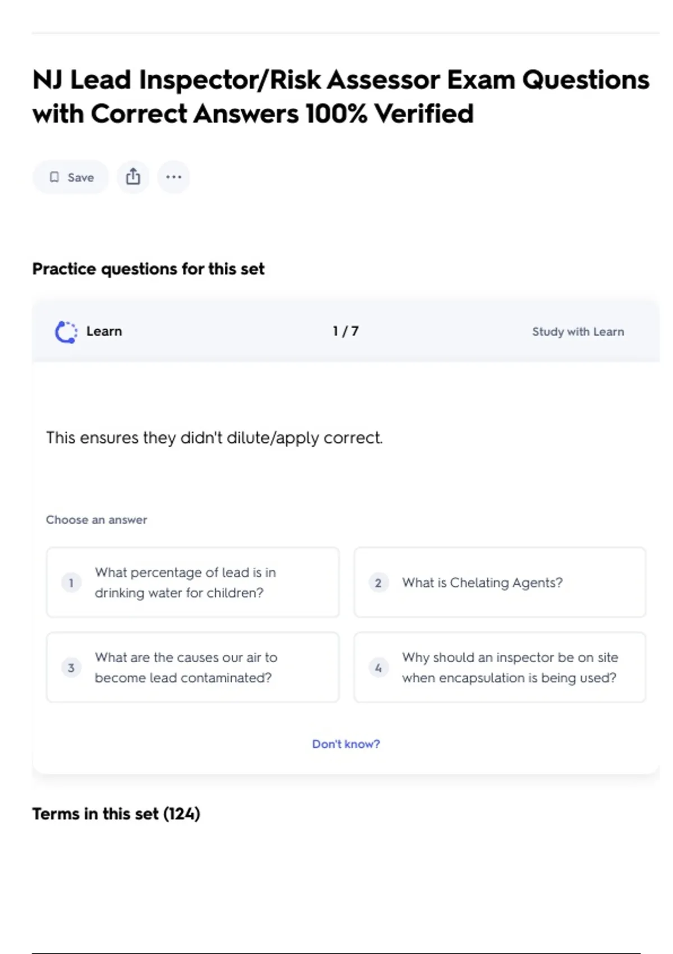Choose answer about lead in drinking water
The width and height of the screenshot is (673, 954).
(x=192, y=583)
